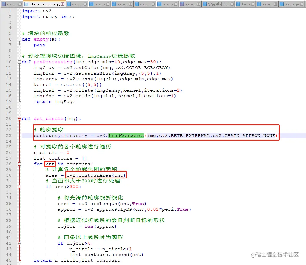The height and width of the screenshot is (265, 306).
Task: Click 'cnt' in the for loop
Action: tap(50, 164)
